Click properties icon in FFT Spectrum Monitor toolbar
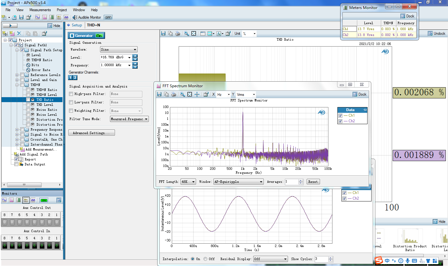 206,94
